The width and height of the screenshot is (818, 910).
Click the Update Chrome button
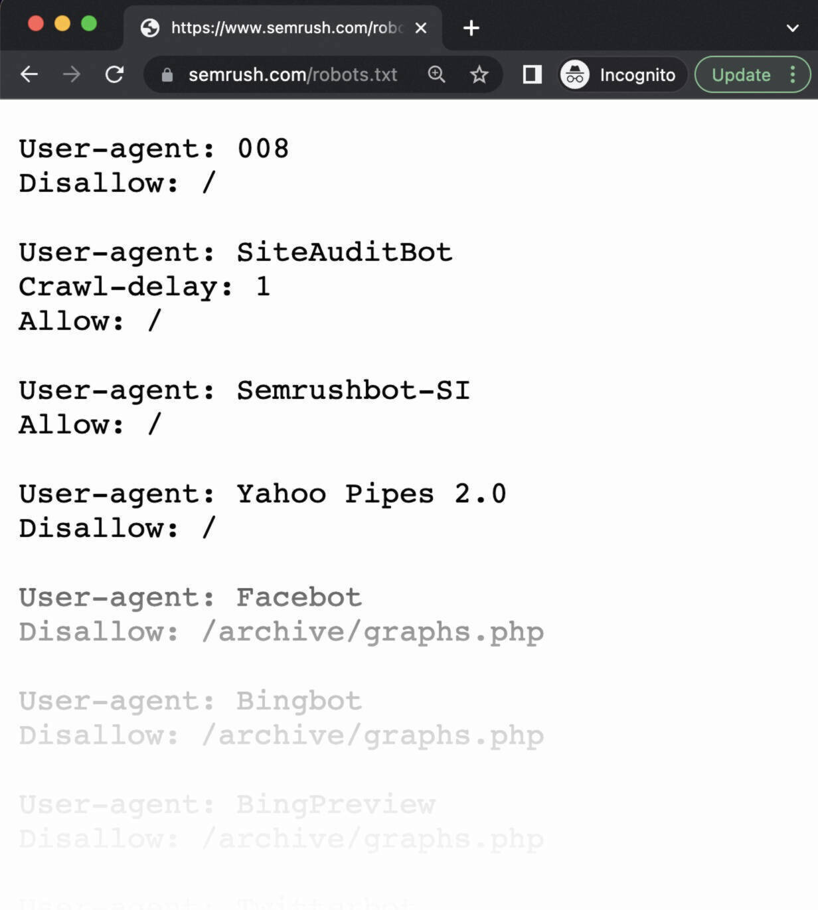pyautogui.click(x=740, y=74)
